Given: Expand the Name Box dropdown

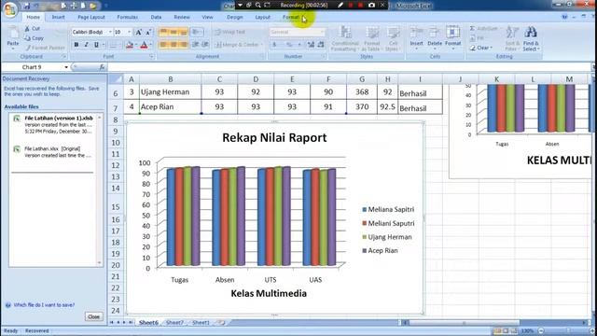Looking at the screenshot, I should tap(66, 67).
